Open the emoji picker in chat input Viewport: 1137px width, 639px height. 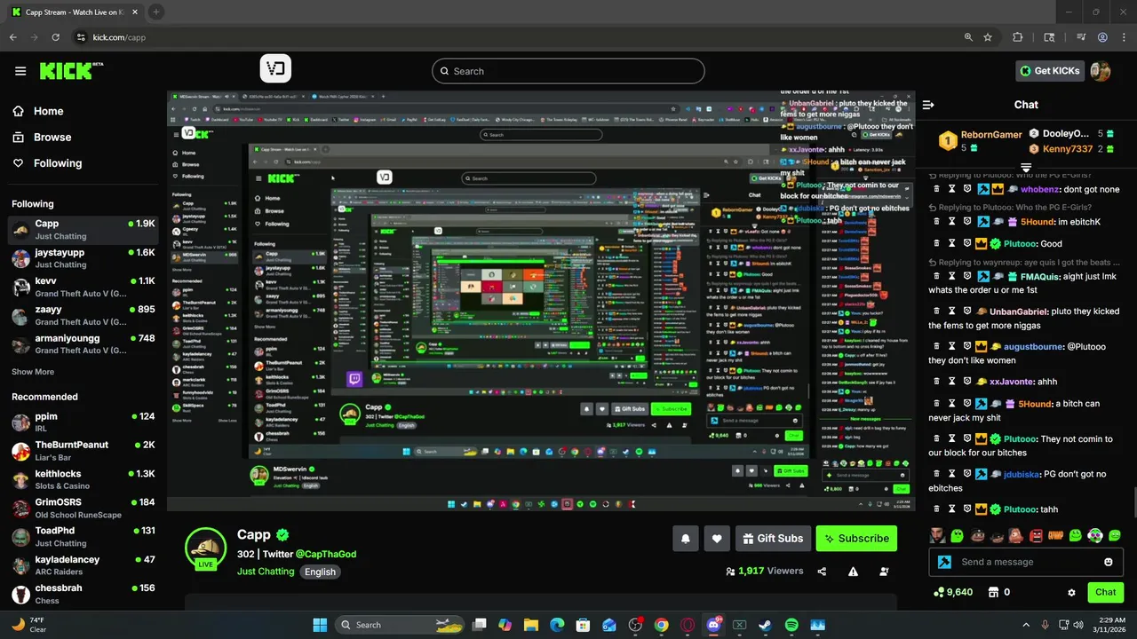coord(1109,562)
